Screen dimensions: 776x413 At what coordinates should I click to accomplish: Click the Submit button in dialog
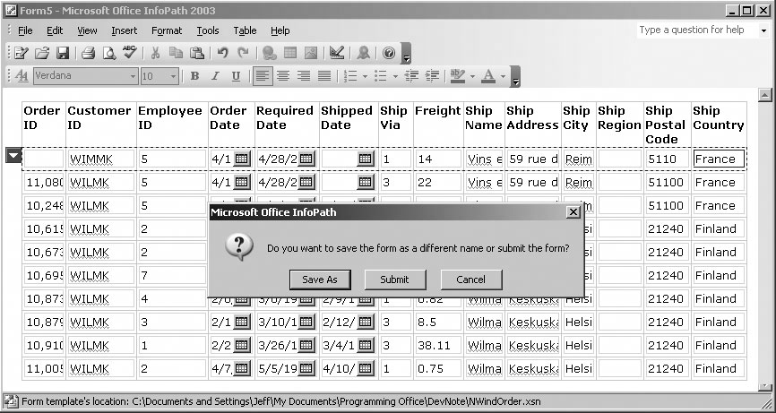click(394, 280)
